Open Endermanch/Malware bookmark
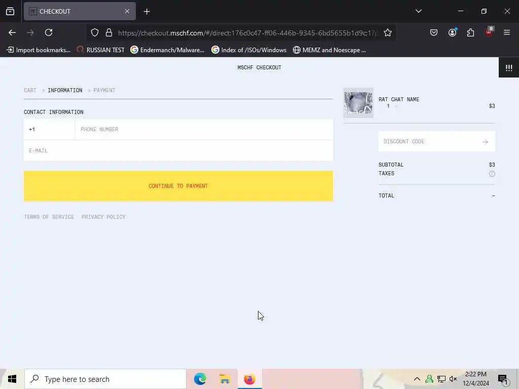The height and width of the screenshot is (389, 519). click(x=167, y=50)
